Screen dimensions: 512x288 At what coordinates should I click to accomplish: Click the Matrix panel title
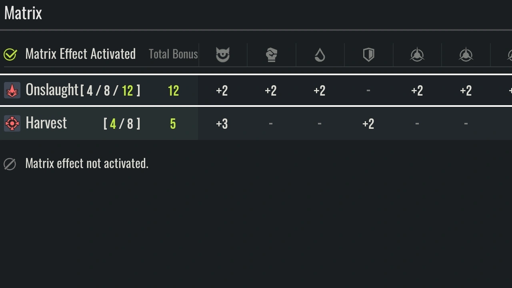click(x=23, y=13)
